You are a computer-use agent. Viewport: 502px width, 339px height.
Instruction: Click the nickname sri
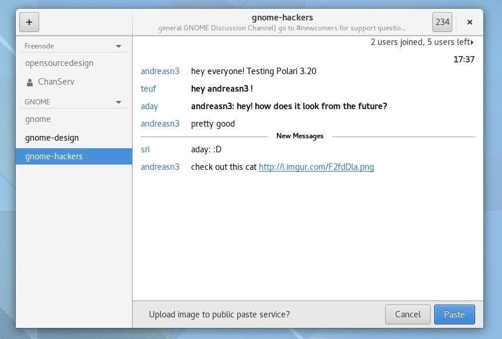pos(146,149)
